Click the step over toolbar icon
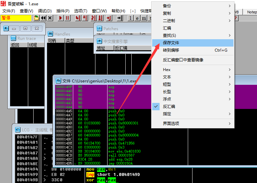Image resolution: width=257 pixels, height=183 pixels. click(x=85, y=18)
